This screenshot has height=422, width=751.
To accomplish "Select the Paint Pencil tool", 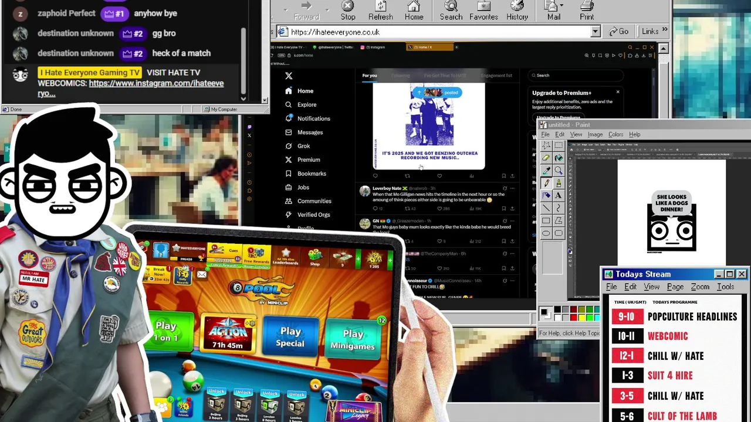I will 546,183.
